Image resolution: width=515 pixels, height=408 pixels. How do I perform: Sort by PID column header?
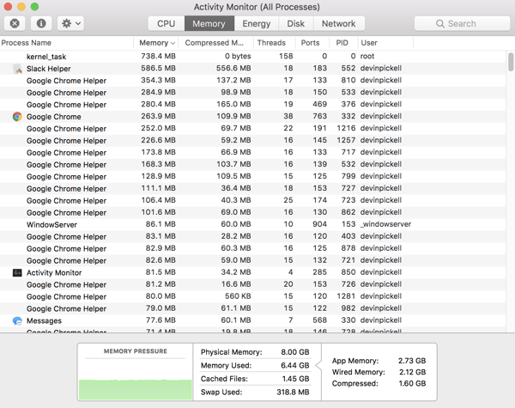coord(342,43)
